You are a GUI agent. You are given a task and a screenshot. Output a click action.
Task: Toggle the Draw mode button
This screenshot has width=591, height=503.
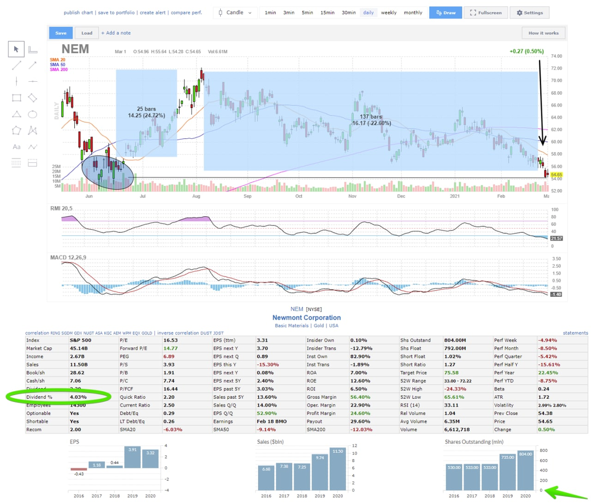pos(446,13)
